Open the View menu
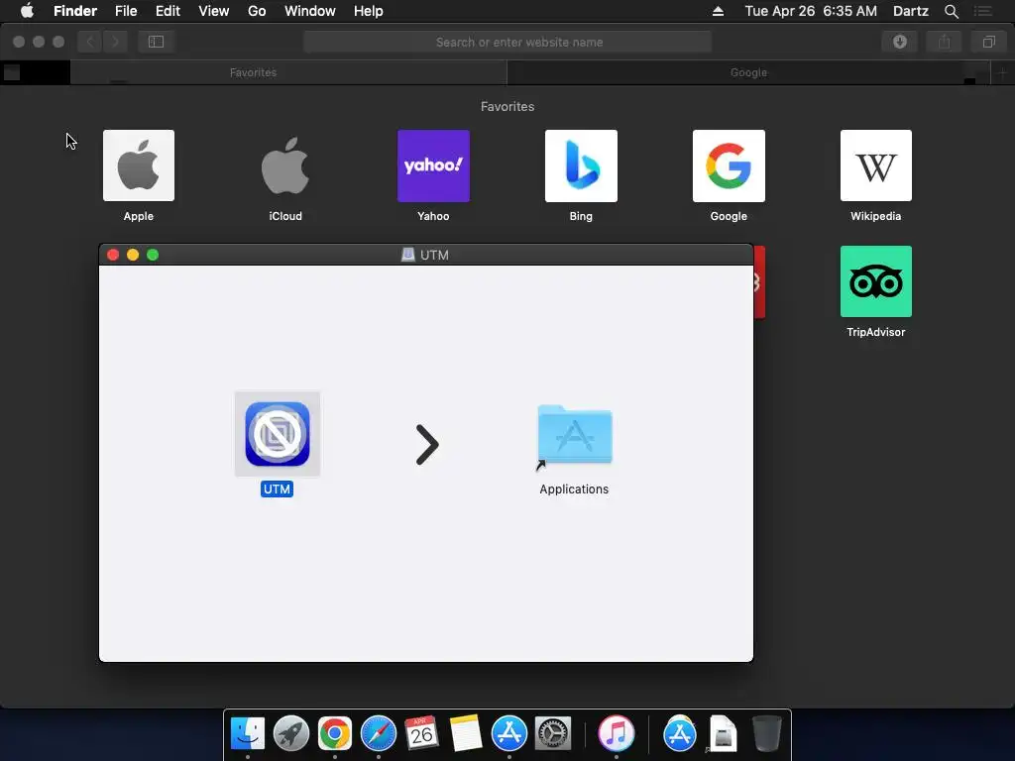Screen dimensions: 1015x761 pos(214,11)
